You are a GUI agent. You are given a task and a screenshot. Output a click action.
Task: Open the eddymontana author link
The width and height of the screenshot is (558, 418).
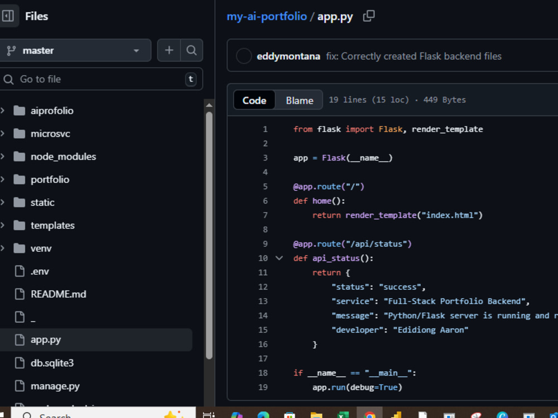(288, 56)
